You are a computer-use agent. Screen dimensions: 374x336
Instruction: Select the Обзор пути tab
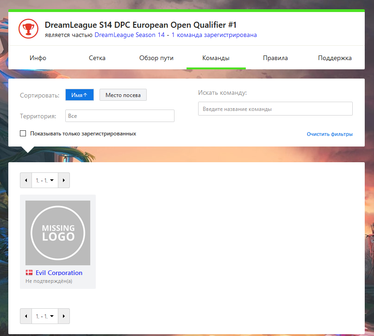tap(156, 58)
